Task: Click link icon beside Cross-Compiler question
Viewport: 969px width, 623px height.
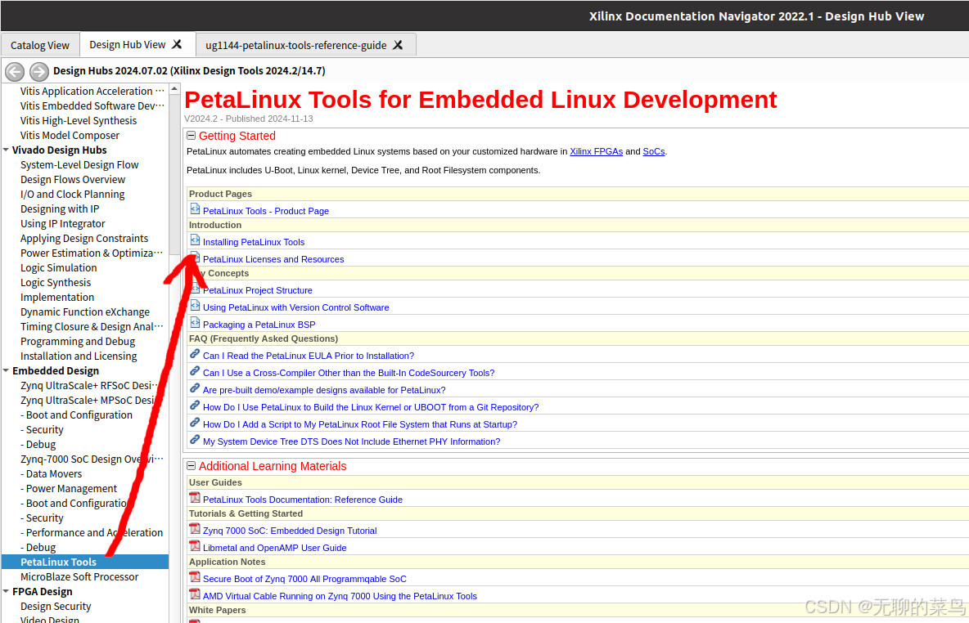Action: point(195,371)
